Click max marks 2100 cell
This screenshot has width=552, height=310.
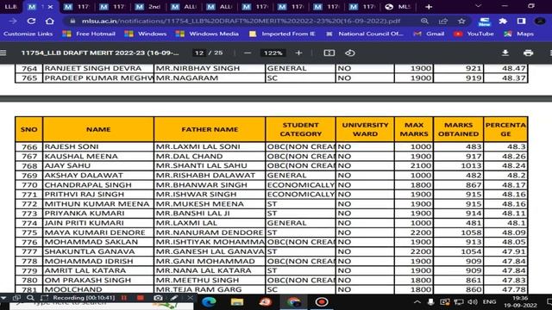(x=414, y=165)
